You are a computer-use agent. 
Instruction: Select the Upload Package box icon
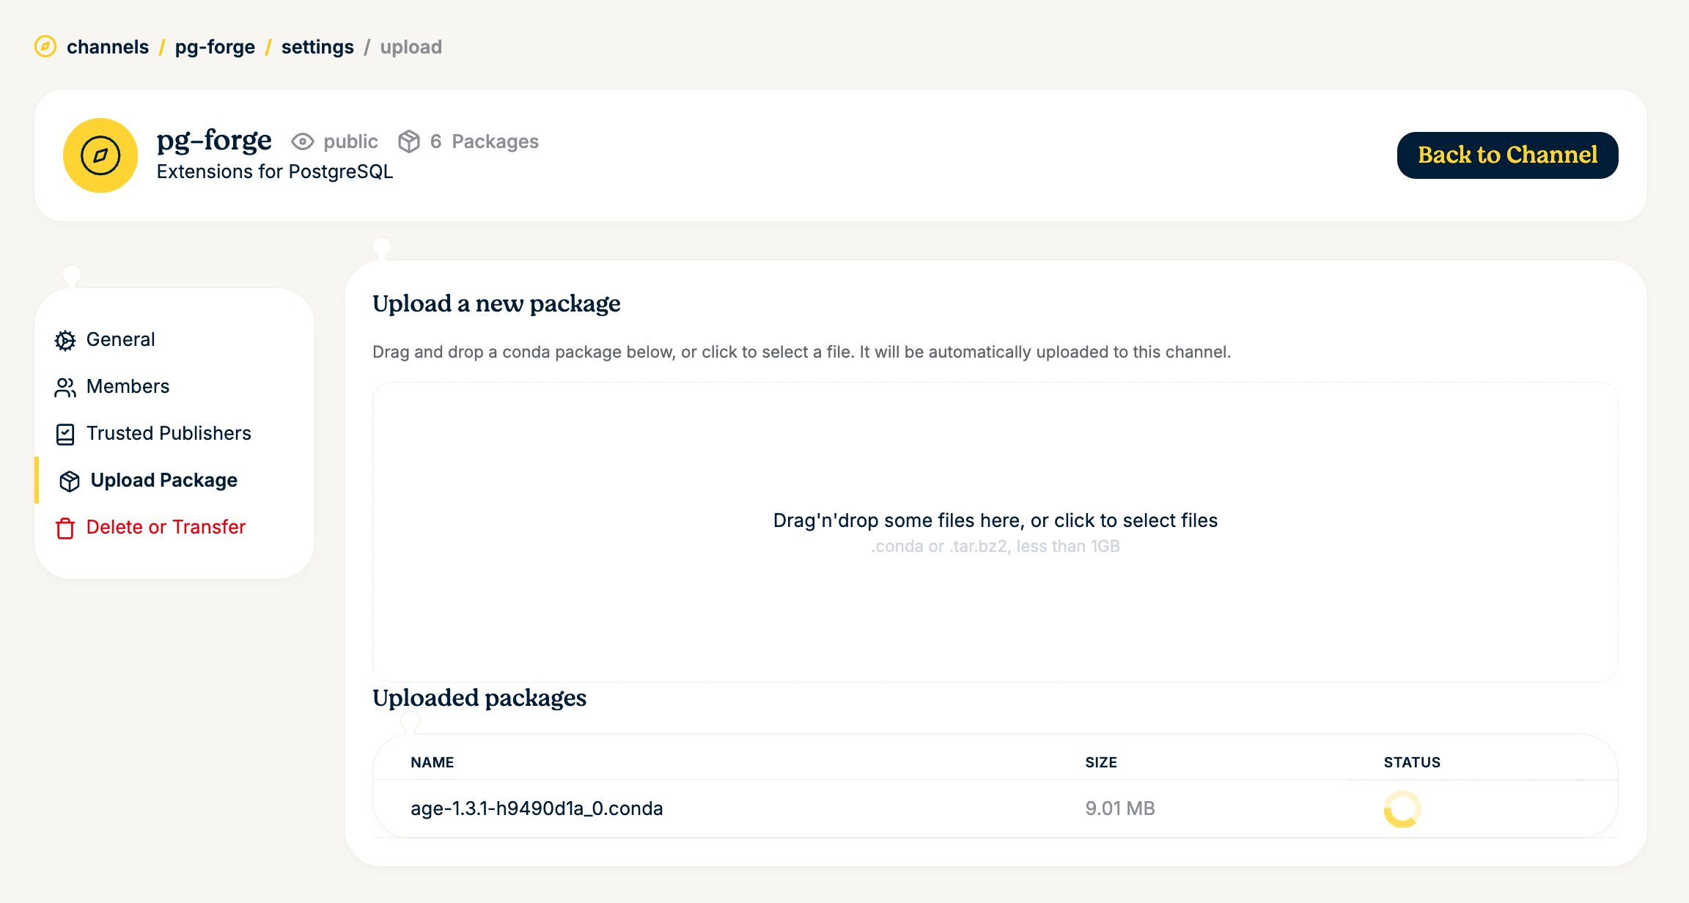(x=69, y=481)
